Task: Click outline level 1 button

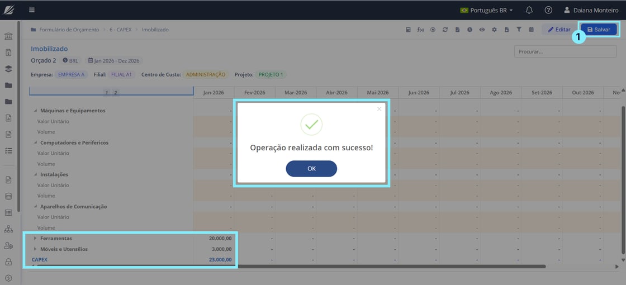Action: pyautogui.click(x=107, y=93)
